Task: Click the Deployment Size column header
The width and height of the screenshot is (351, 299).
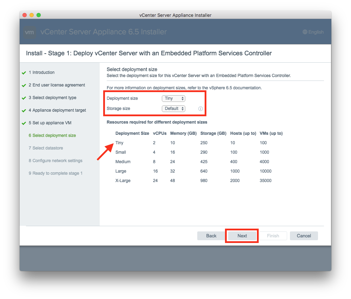Action: (x=132, y=133)
